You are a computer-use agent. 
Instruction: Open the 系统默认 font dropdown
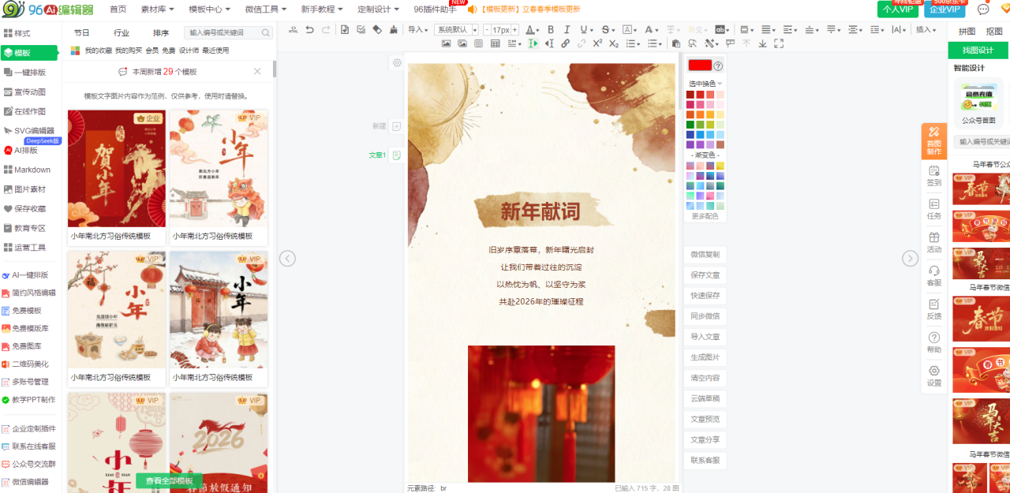coord(457,30)
